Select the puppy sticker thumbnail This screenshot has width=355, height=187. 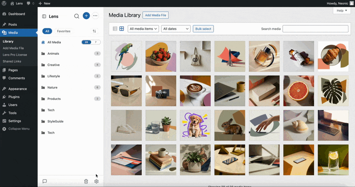coord(195,125)
